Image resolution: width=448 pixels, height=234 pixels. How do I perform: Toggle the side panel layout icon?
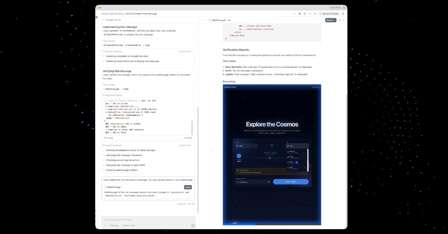(x=343, y=14)
